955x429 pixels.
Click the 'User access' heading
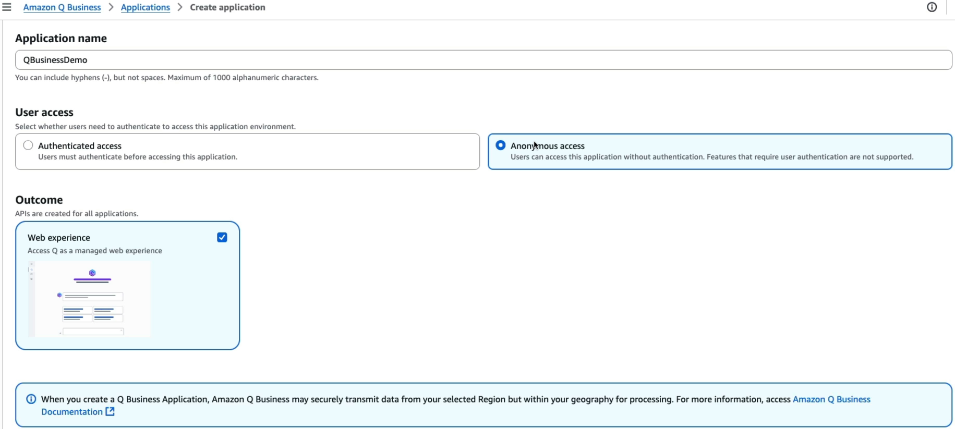pyautogui.click(x=44, y=112)
